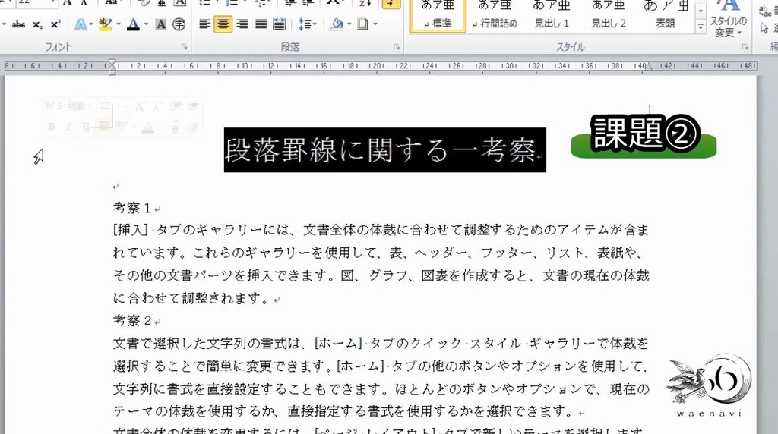
Task: Apply the 見出し 1 style
Action: pyautogui.click(x=552, y=15)
